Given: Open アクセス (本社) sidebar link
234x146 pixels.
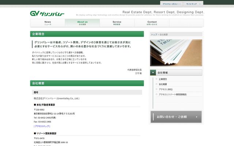Looking at the screenshot, I should tap(166, 89).
